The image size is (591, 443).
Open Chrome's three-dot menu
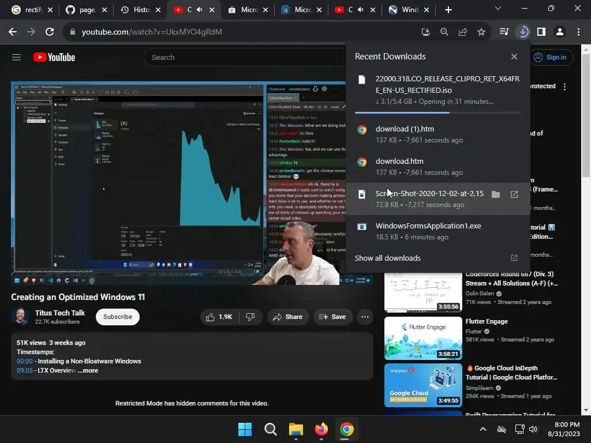tap(578, 32)
